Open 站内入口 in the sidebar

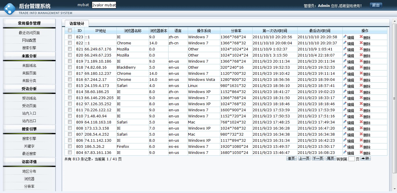[29, 114]
